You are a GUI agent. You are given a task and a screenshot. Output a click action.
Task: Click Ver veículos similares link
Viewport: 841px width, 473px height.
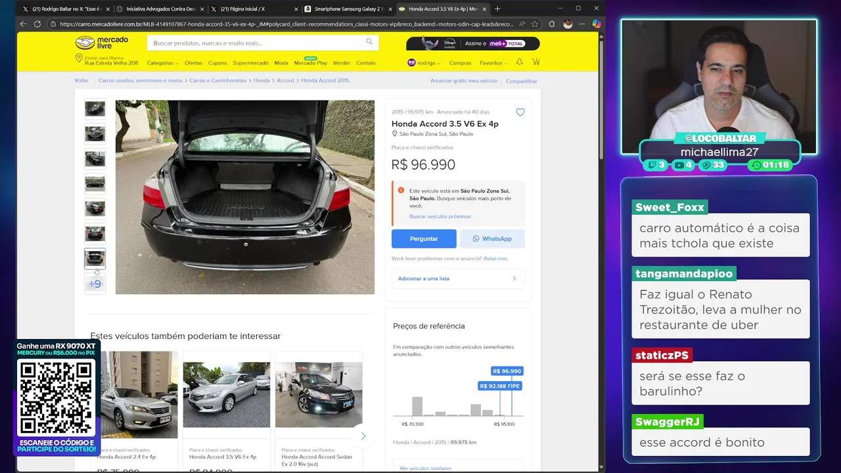point(426,468)
